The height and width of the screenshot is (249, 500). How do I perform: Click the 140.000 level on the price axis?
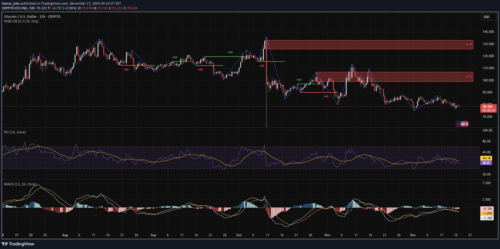point(488,32)
